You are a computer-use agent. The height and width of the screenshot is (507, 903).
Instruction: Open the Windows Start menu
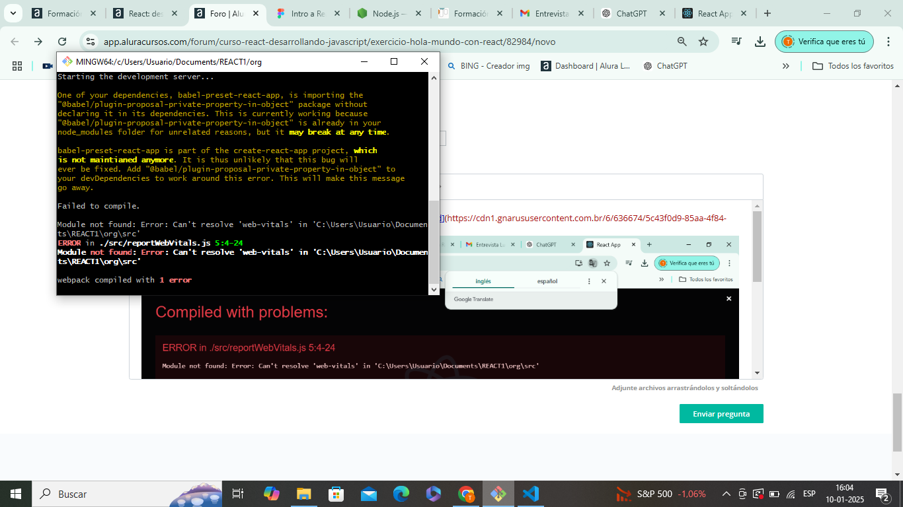[15, 494]
